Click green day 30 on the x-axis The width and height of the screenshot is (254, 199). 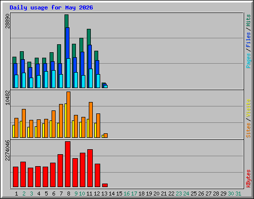point(231,194)
